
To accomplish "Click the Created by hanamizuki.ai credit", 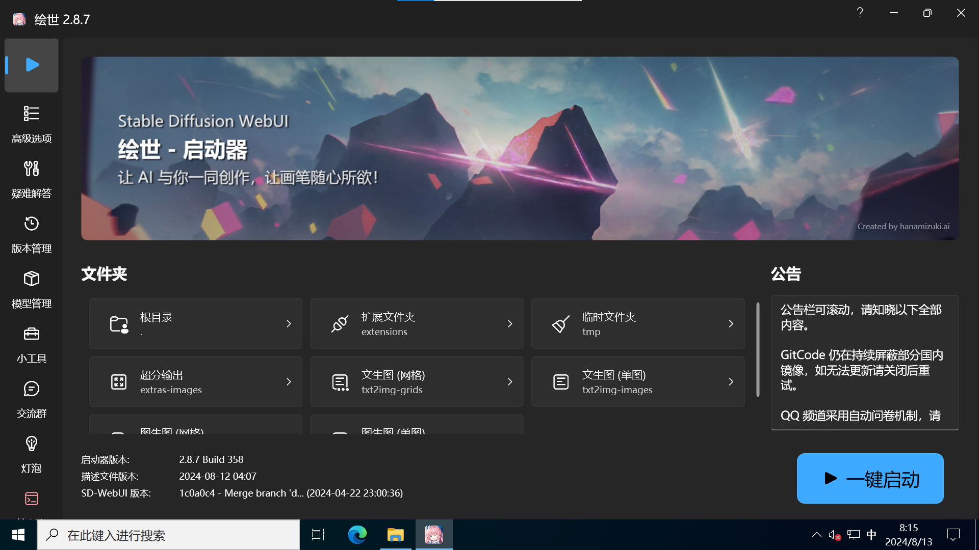I will [903, 227].
